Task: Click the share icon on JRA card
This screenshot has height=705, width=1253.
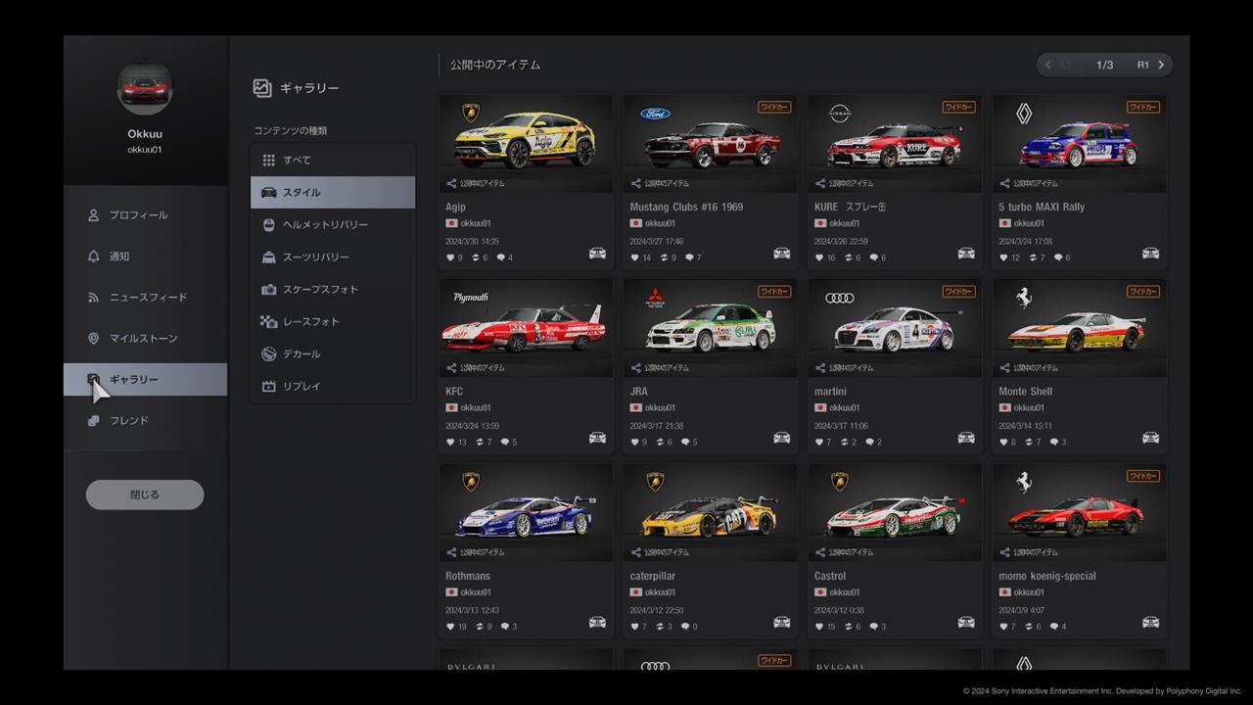Action: 635,368
